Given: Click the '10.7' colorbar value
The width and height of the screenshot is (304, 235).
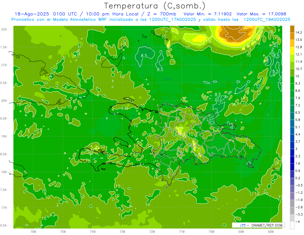Looking at the screenshot, I should [299, 69].
